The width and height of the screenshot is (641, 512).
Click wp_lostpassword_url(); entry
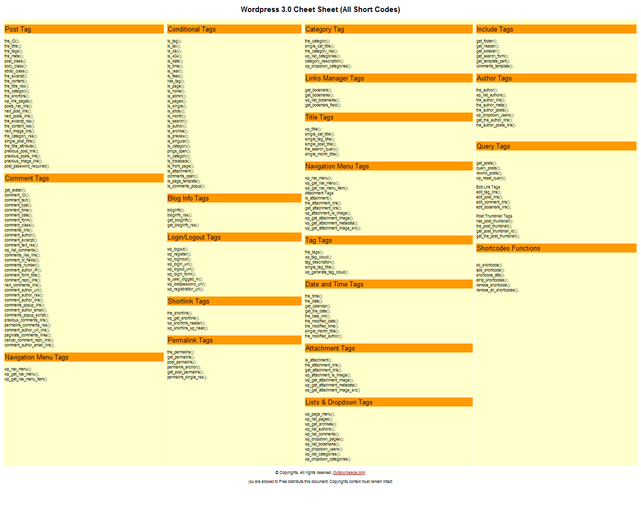click(187, 284)
